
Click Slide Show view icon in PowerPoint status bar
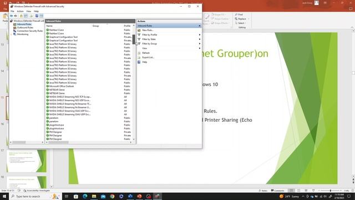pyautogui.click(x=313, y=191)
